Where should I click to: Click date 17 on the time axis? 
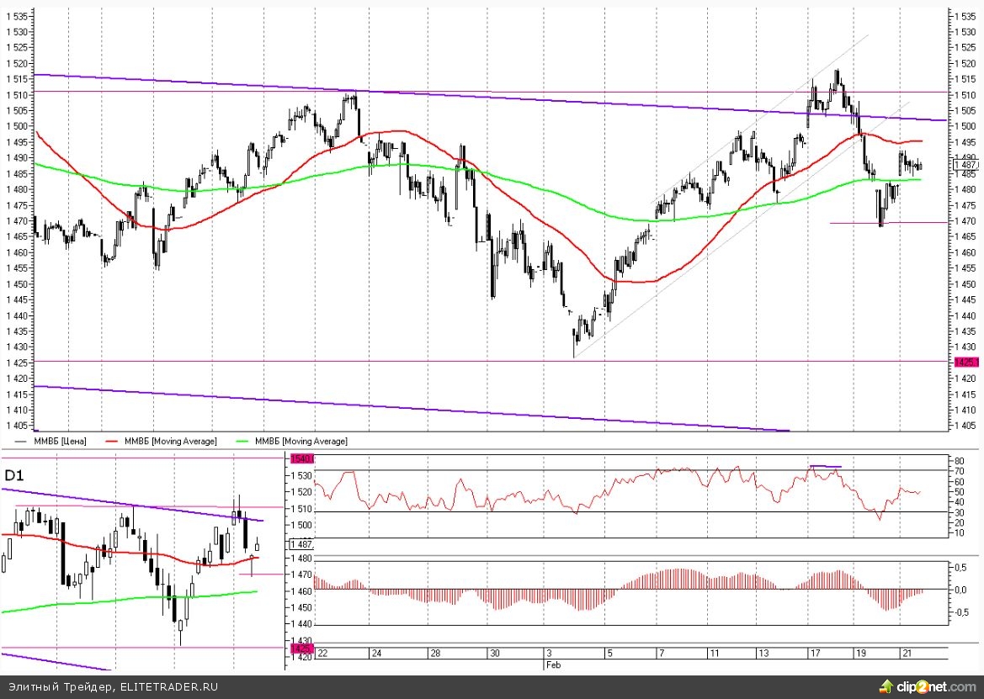pos(813,654)
